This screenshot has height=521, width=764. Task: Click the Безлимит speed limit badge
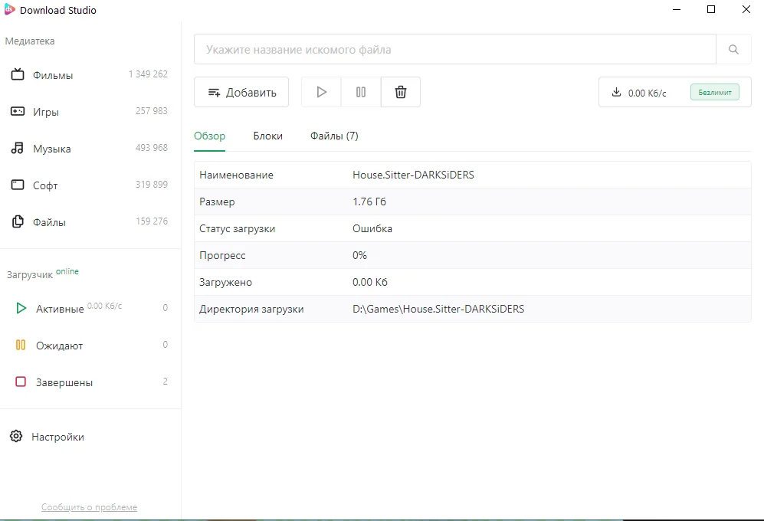coord(714,92)
